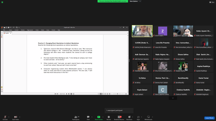
Task: Open Whiteboards
Action: (148, 118)
